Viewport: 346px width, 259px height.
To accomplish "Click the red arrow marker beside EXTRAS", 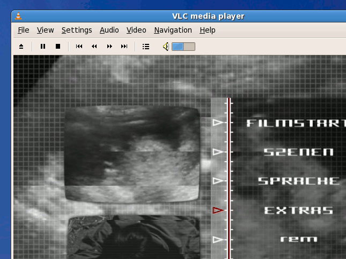I will tap(218, 210).
